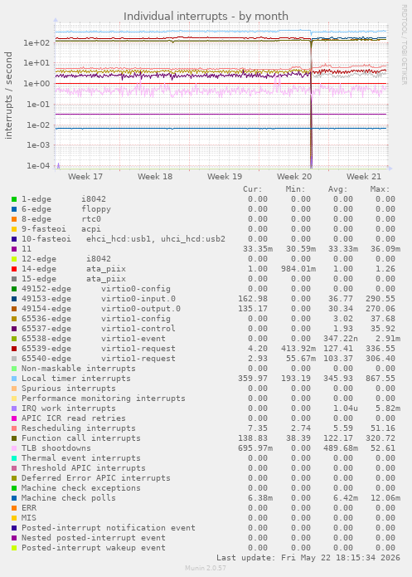Click the Avg column header
Screen dimensions: 412x577
(337, 189)
